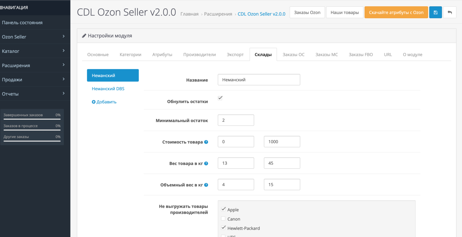Open help tooltip for Вес товара в кг
Viewport: 462px width, 237px height.
click(206, 163)
